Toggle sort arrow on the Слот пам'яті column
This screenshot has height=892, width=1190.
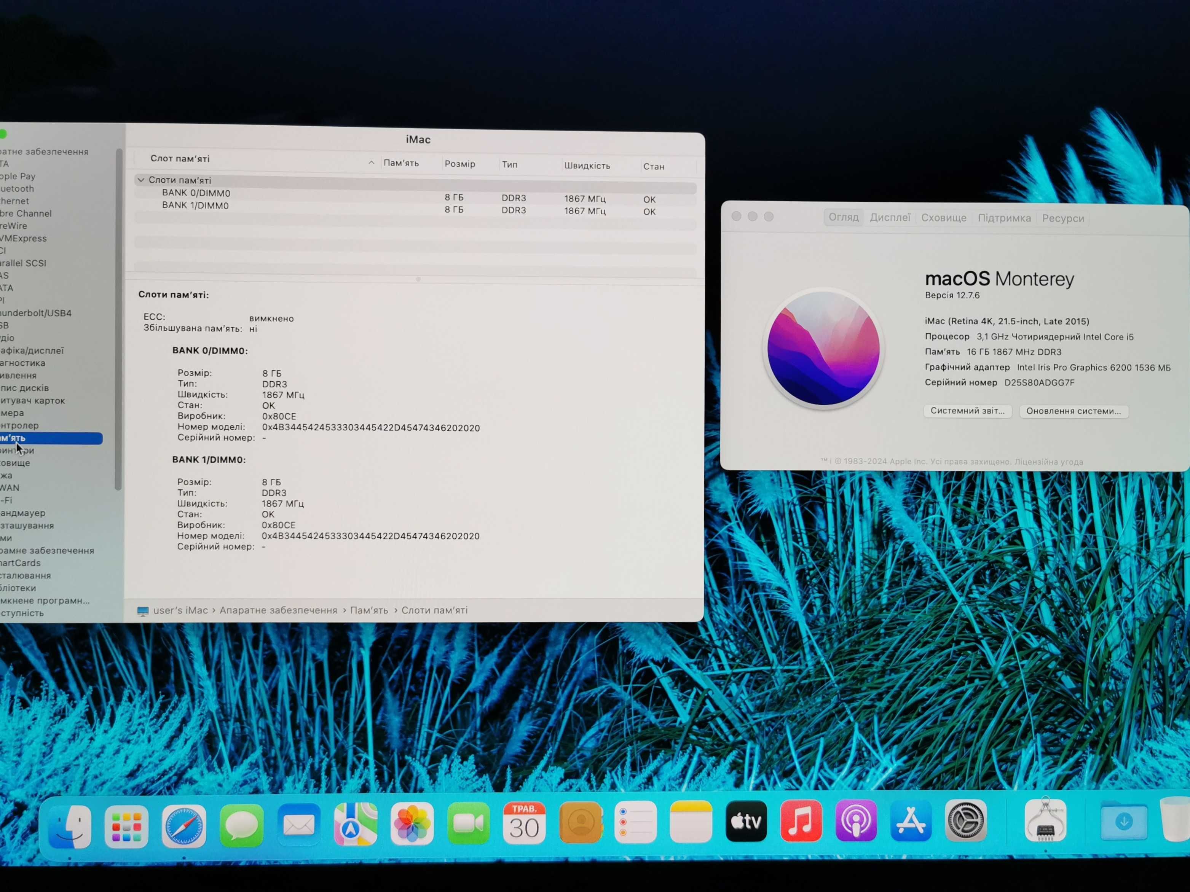coord(371,162)
